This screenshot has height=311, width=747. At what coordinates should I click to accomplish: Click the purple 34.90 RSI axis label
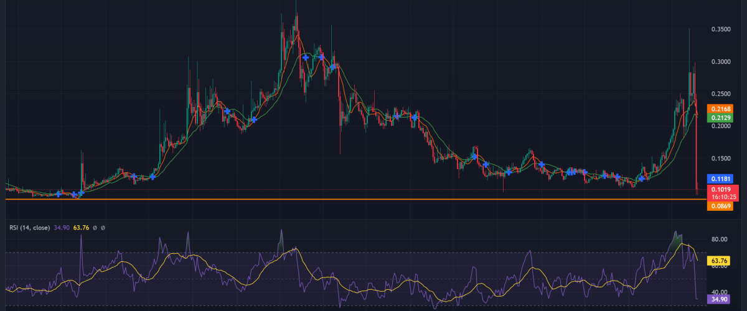click(x=720, y=299)
